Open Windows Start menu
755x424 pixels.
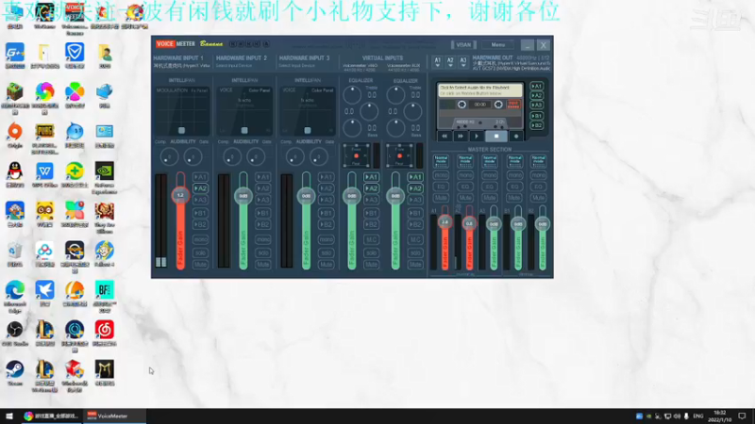pos(9,416)
